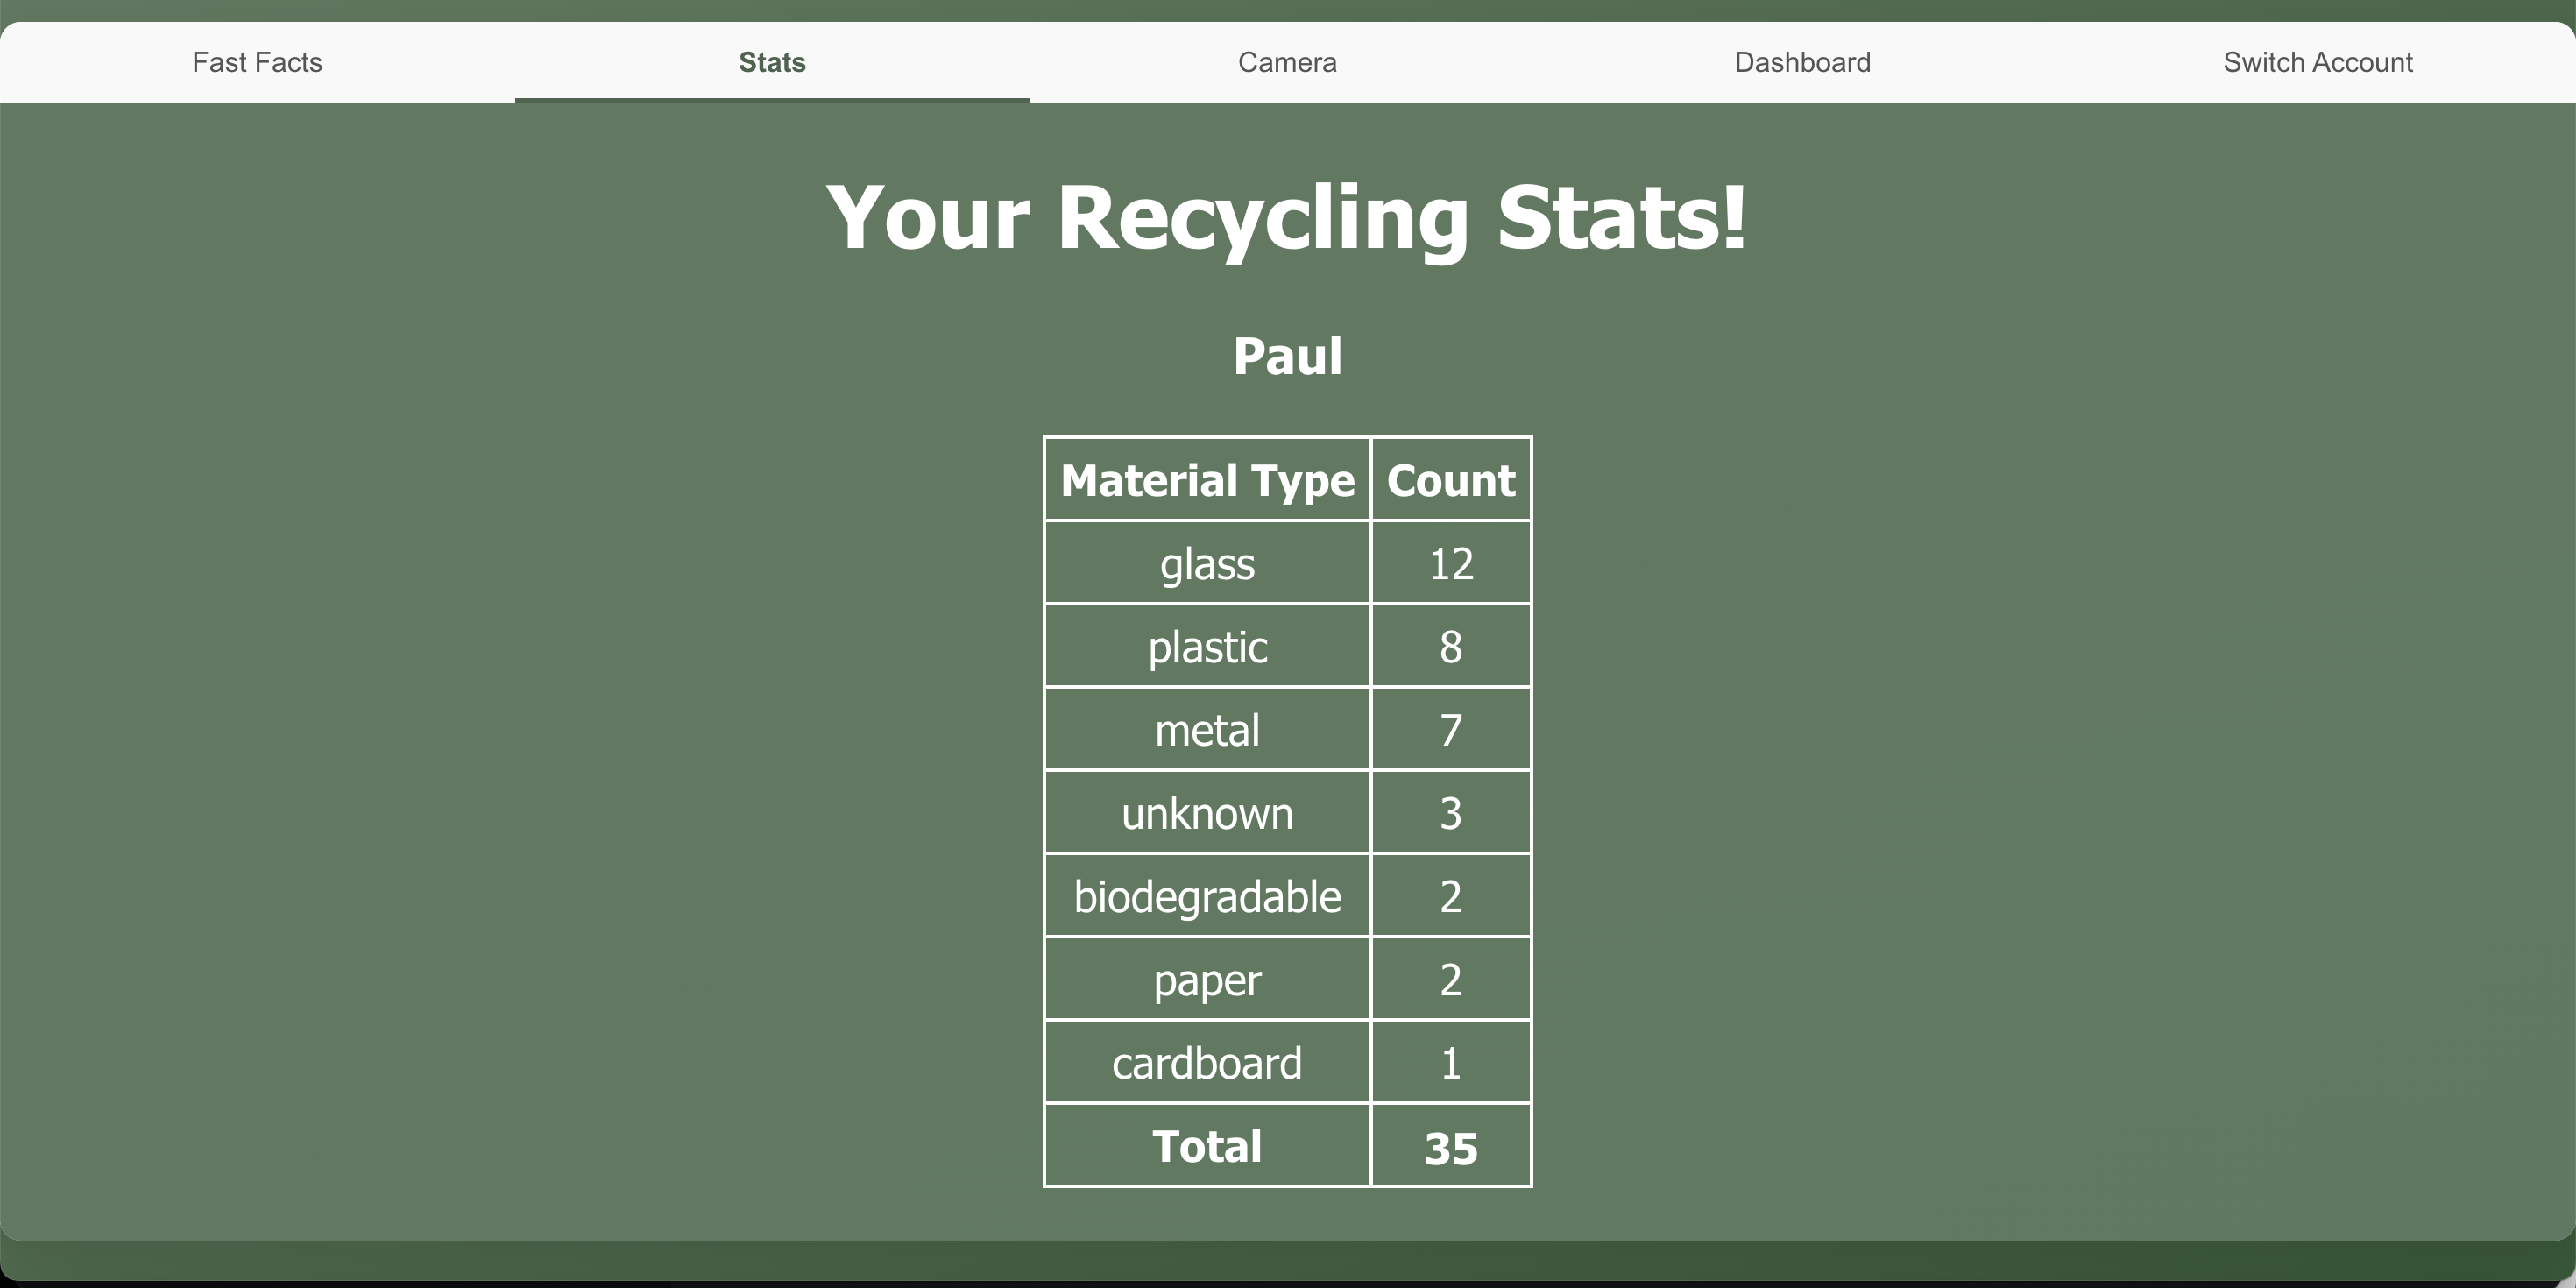Click the plastic count value 8
The height and width of the screenshot is (1288, 2576).
[1450, 647]
